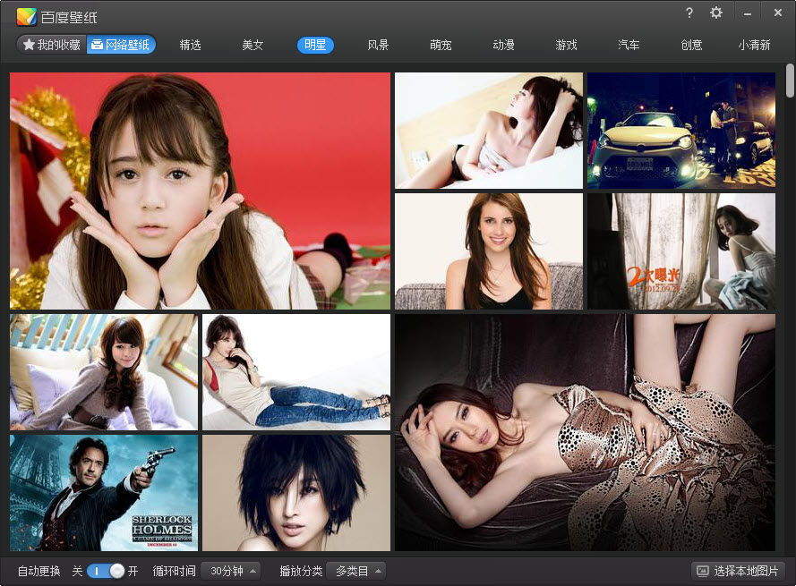This screenshot has height=586, width=796.
Task: Minimize the Baidu Wallpaper window
Action: pyautogui.click(x=745, y=13)
